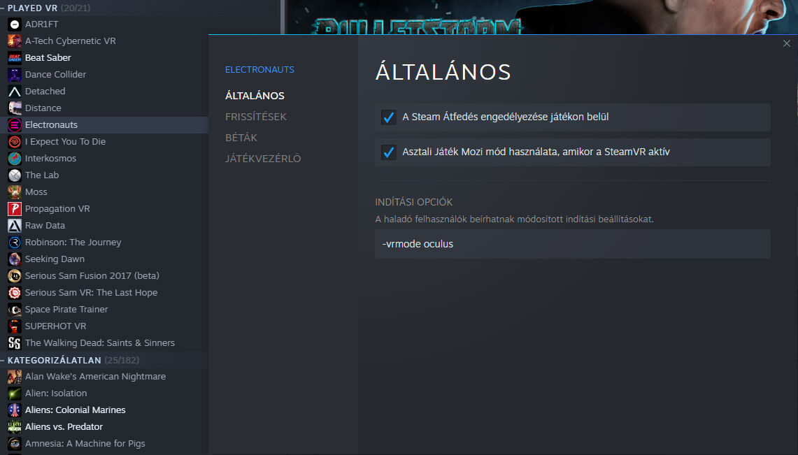Select Moss in the game list
Screen dimensions: 798x455
[x=36, y=192]
